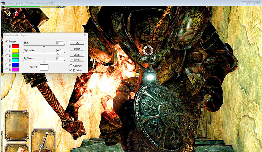The height and width of the screenshot is (152, 262).
Task: Close the Hue/Saturation Layer dialog
Action: pyautogui.click(x=85, y=35)
